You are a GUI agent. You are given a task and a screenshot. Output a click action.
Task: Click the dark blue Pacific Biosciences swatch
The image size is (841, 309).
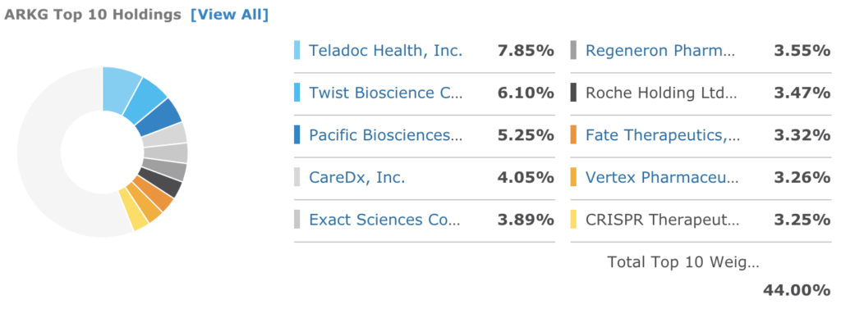pyautogui.click(x=297, y=135)
